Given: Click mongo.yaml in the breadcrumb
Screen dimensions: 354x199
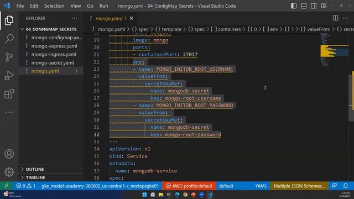Looking at the screenshot, I should click(111, 29).
